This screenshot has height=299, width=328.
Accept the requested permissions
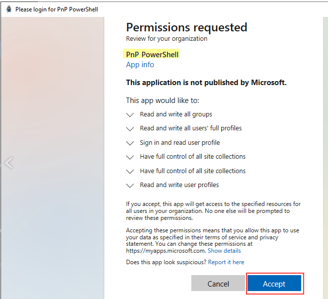274,283
